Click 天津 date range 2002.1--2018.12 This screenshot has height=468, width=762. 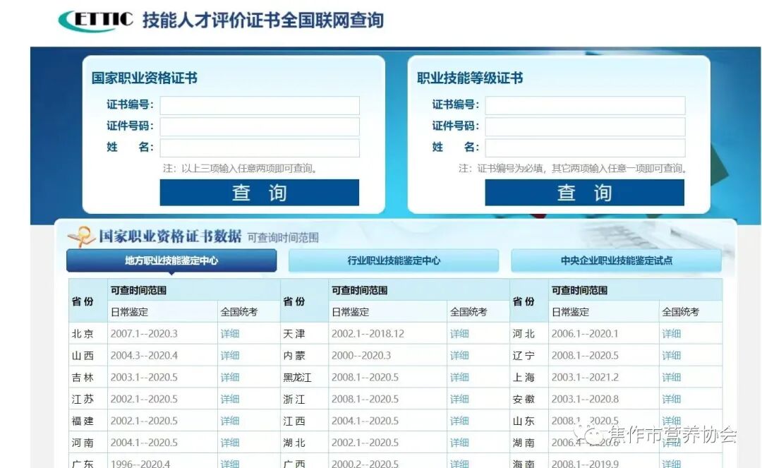coord(368,334)
